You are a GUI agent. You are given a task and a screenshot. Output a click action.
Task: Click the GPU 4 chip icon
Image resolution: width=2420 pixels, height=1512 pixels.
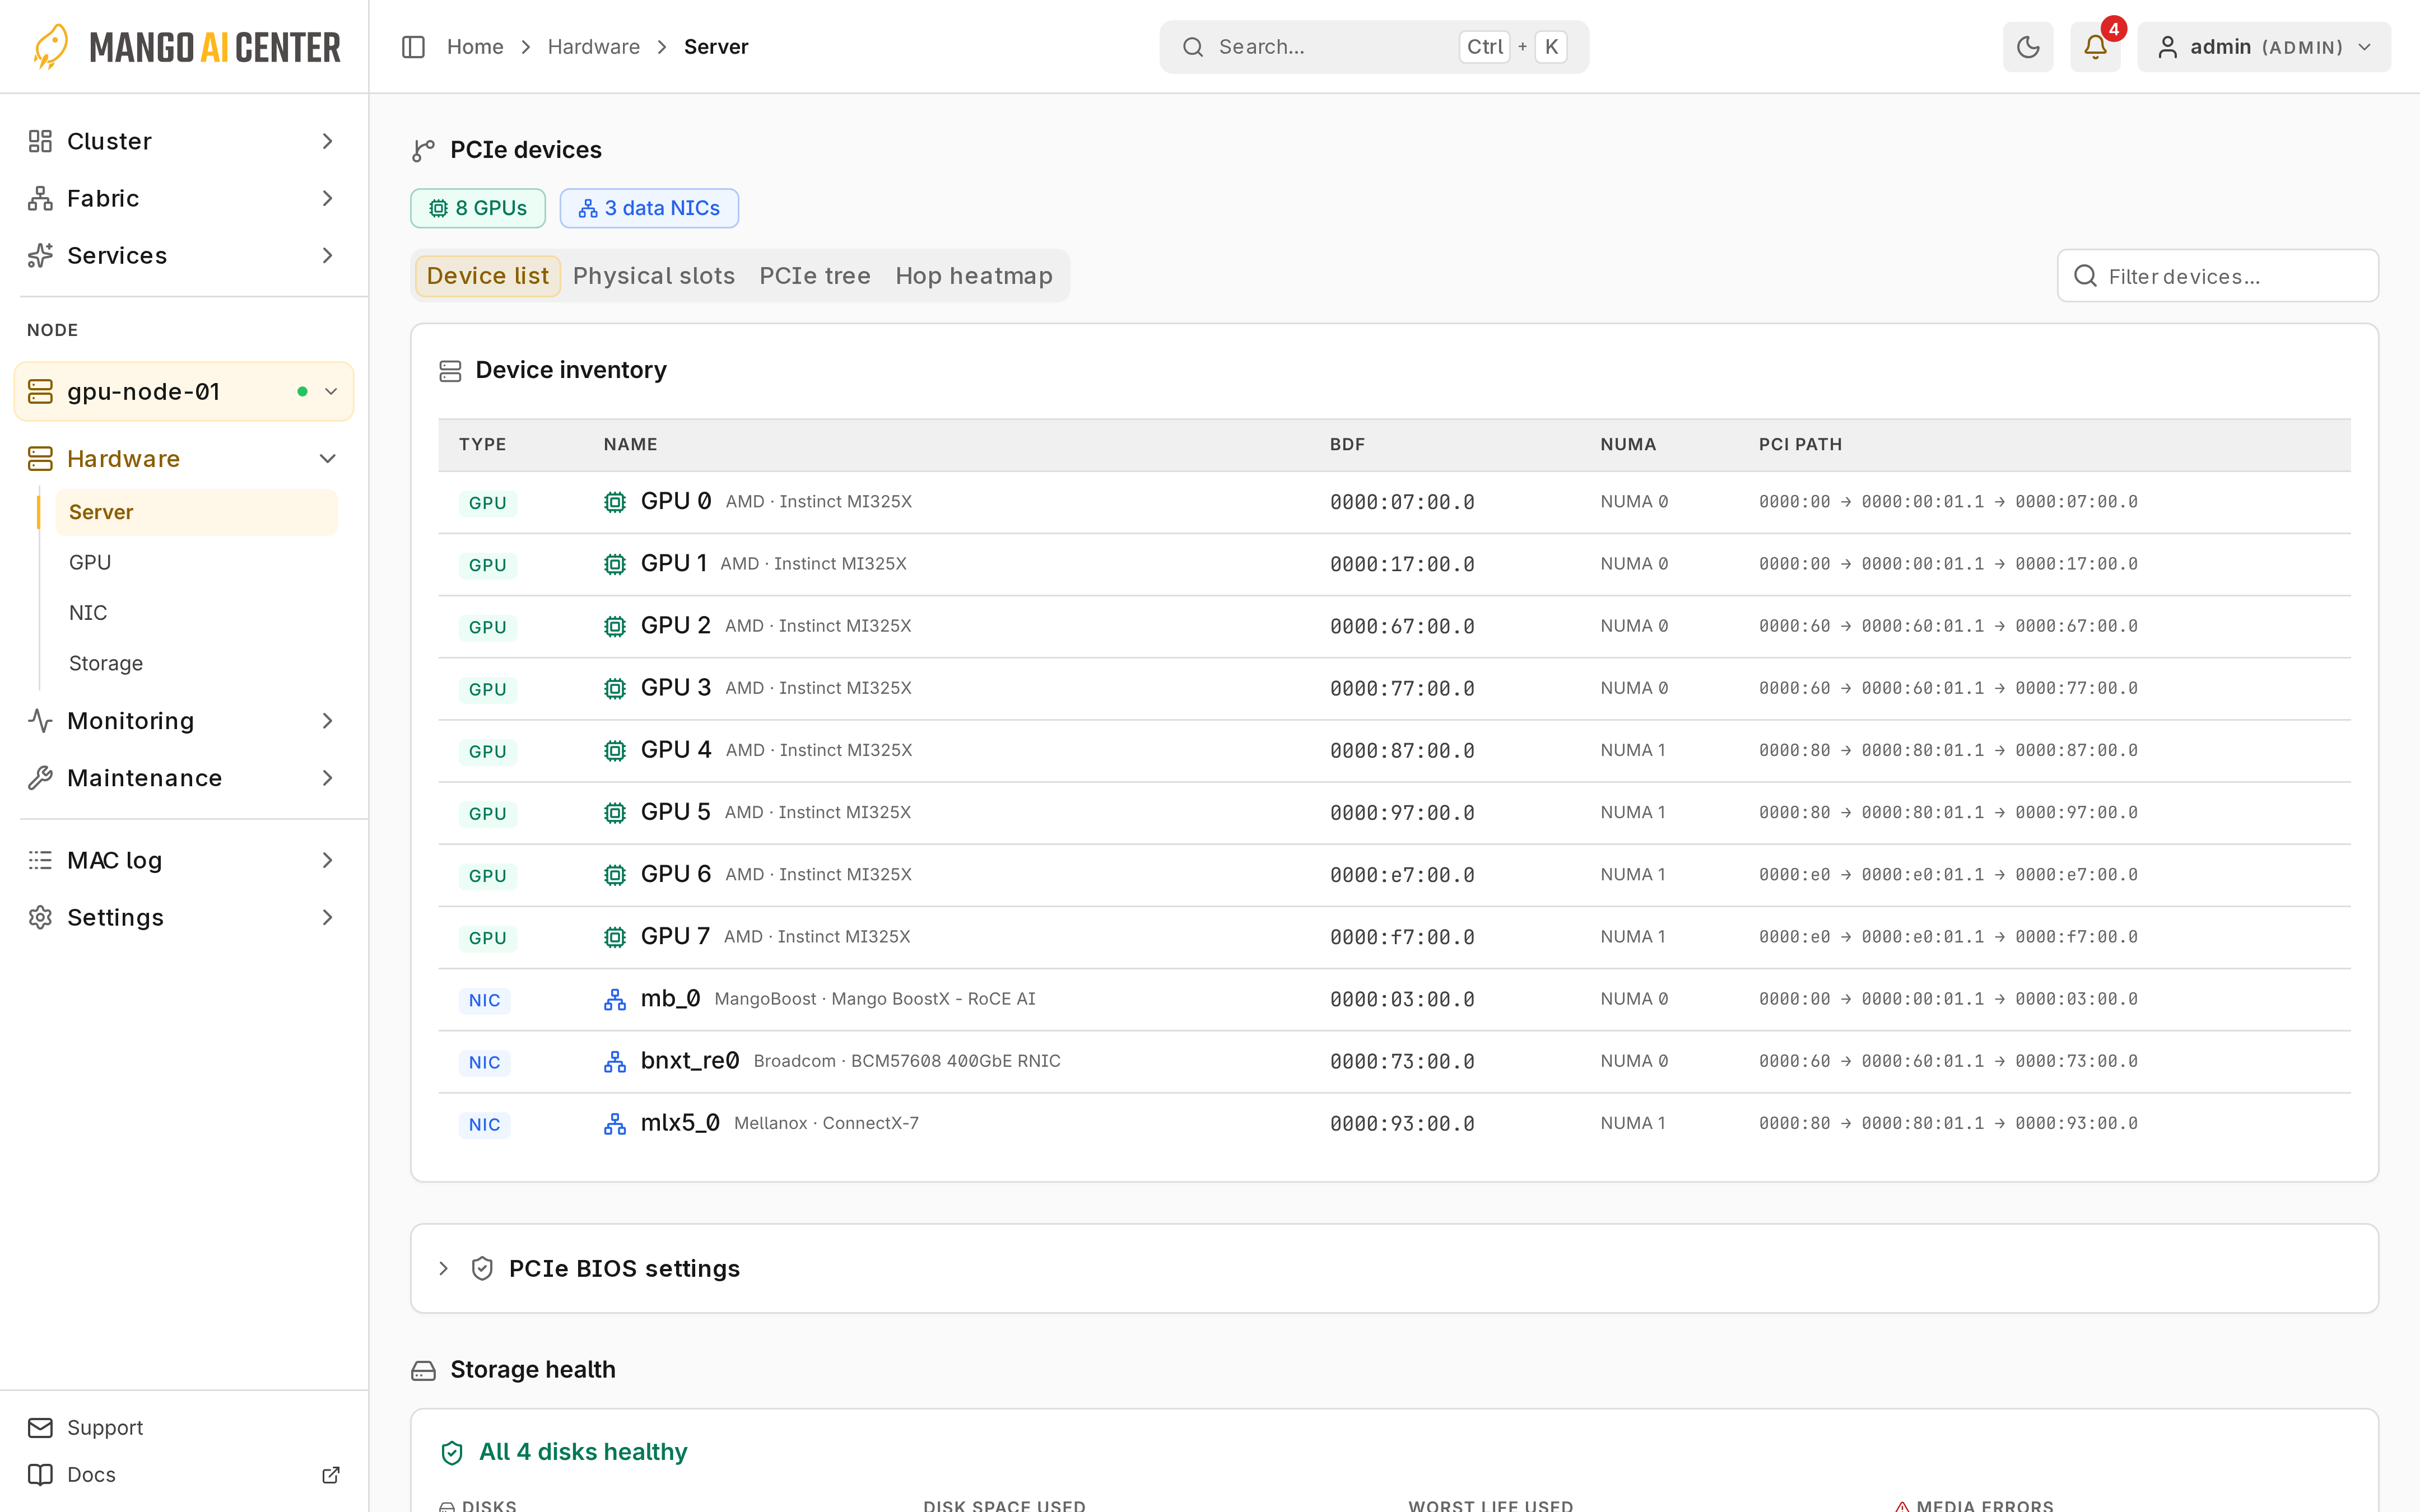[x=615, y=751]
